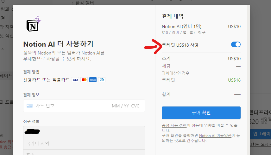This screenshot has height=155, width=271.
Task: Click the Diners Club card icon
Action: point(102,80)
